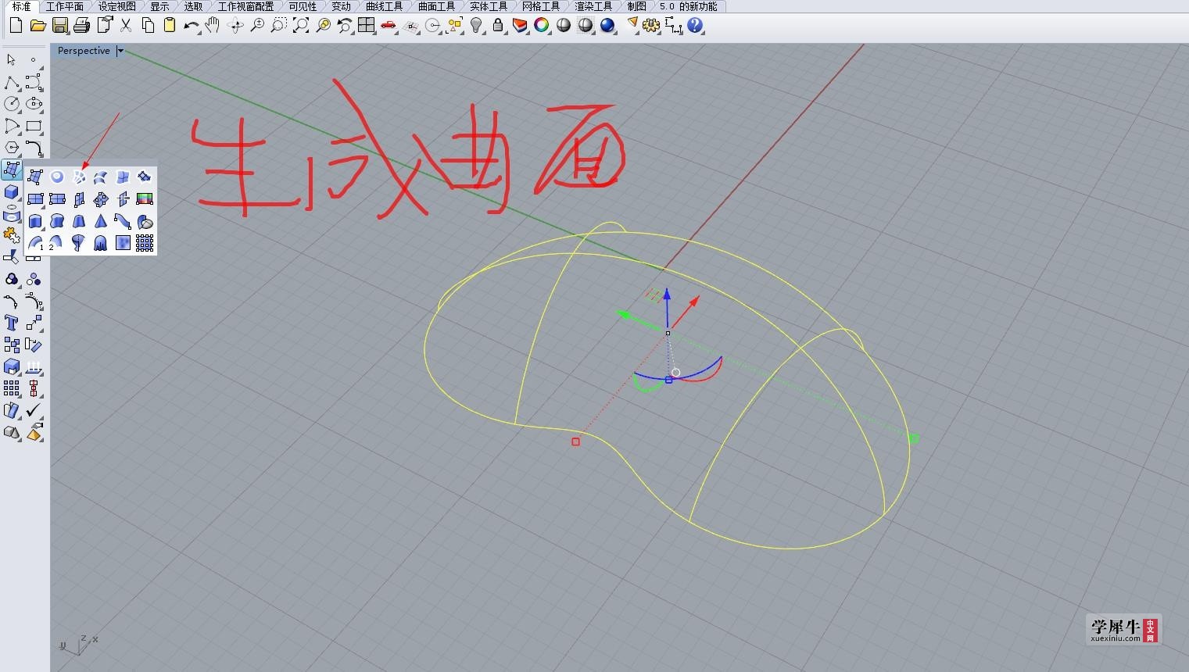Choose surface from network of curves
This screenshot has height=672, width=1189.
click(79, 177)
